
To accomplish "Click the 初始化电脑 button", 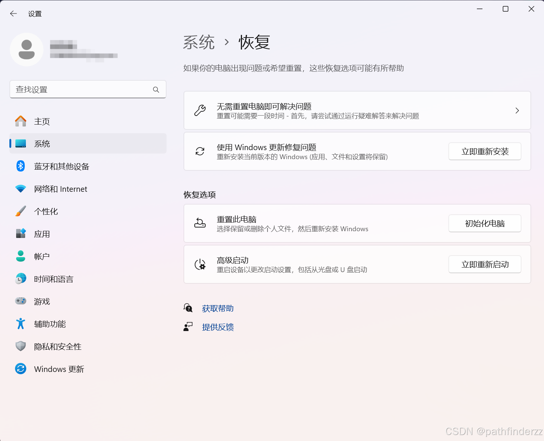I will [485, 223].
